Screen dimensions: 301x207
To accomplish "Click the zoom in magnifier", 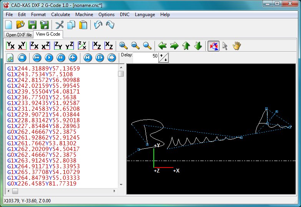I will 123,46.
